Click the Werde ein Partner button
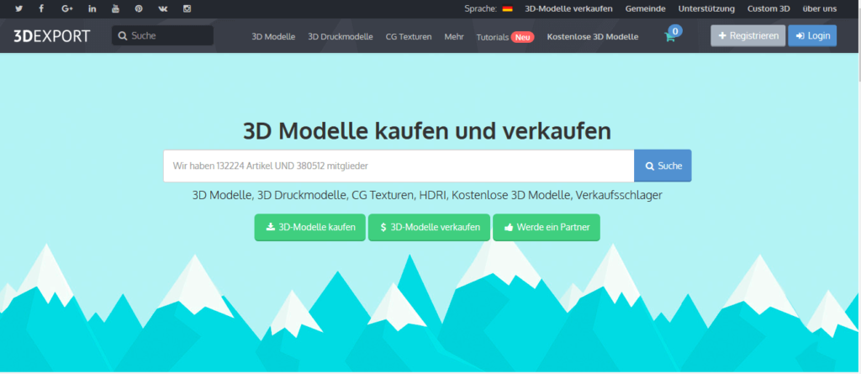Image resolution: width=861 pixels, height=374 pixels. tap(547, 227)
